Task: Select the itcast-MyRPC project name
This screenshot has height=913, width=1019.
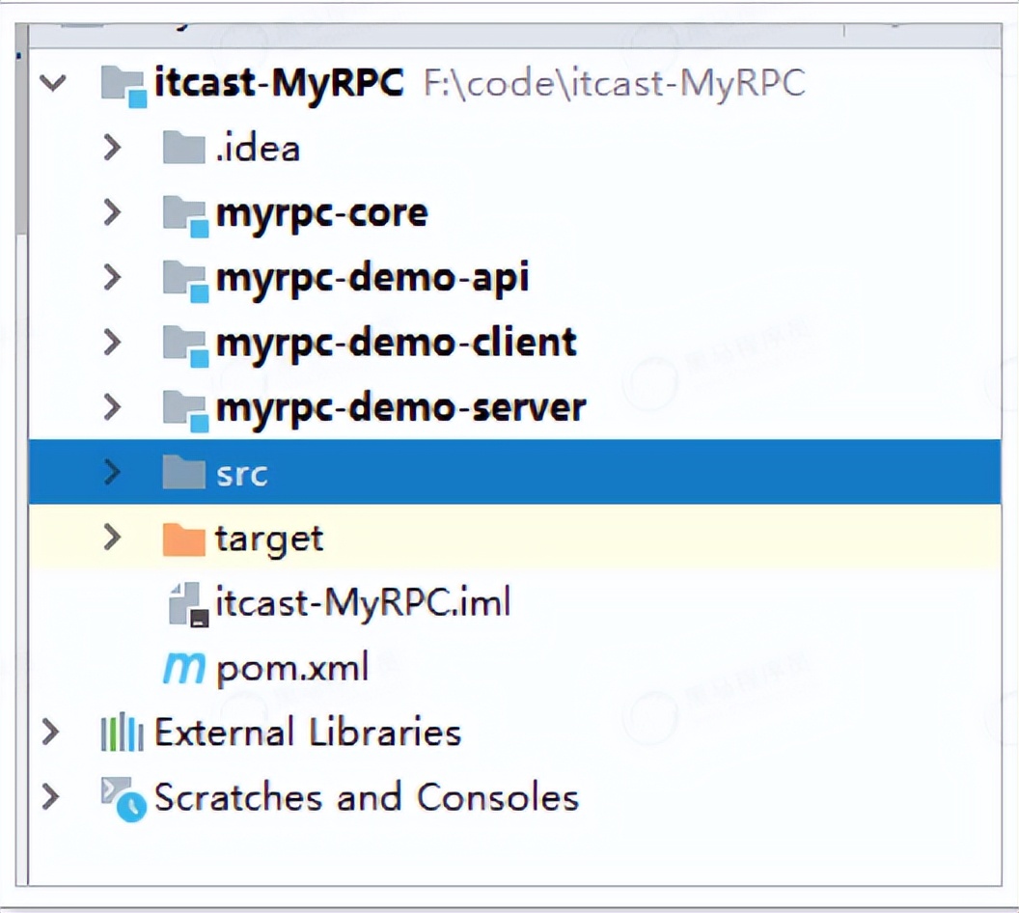Action: [279, 85]
